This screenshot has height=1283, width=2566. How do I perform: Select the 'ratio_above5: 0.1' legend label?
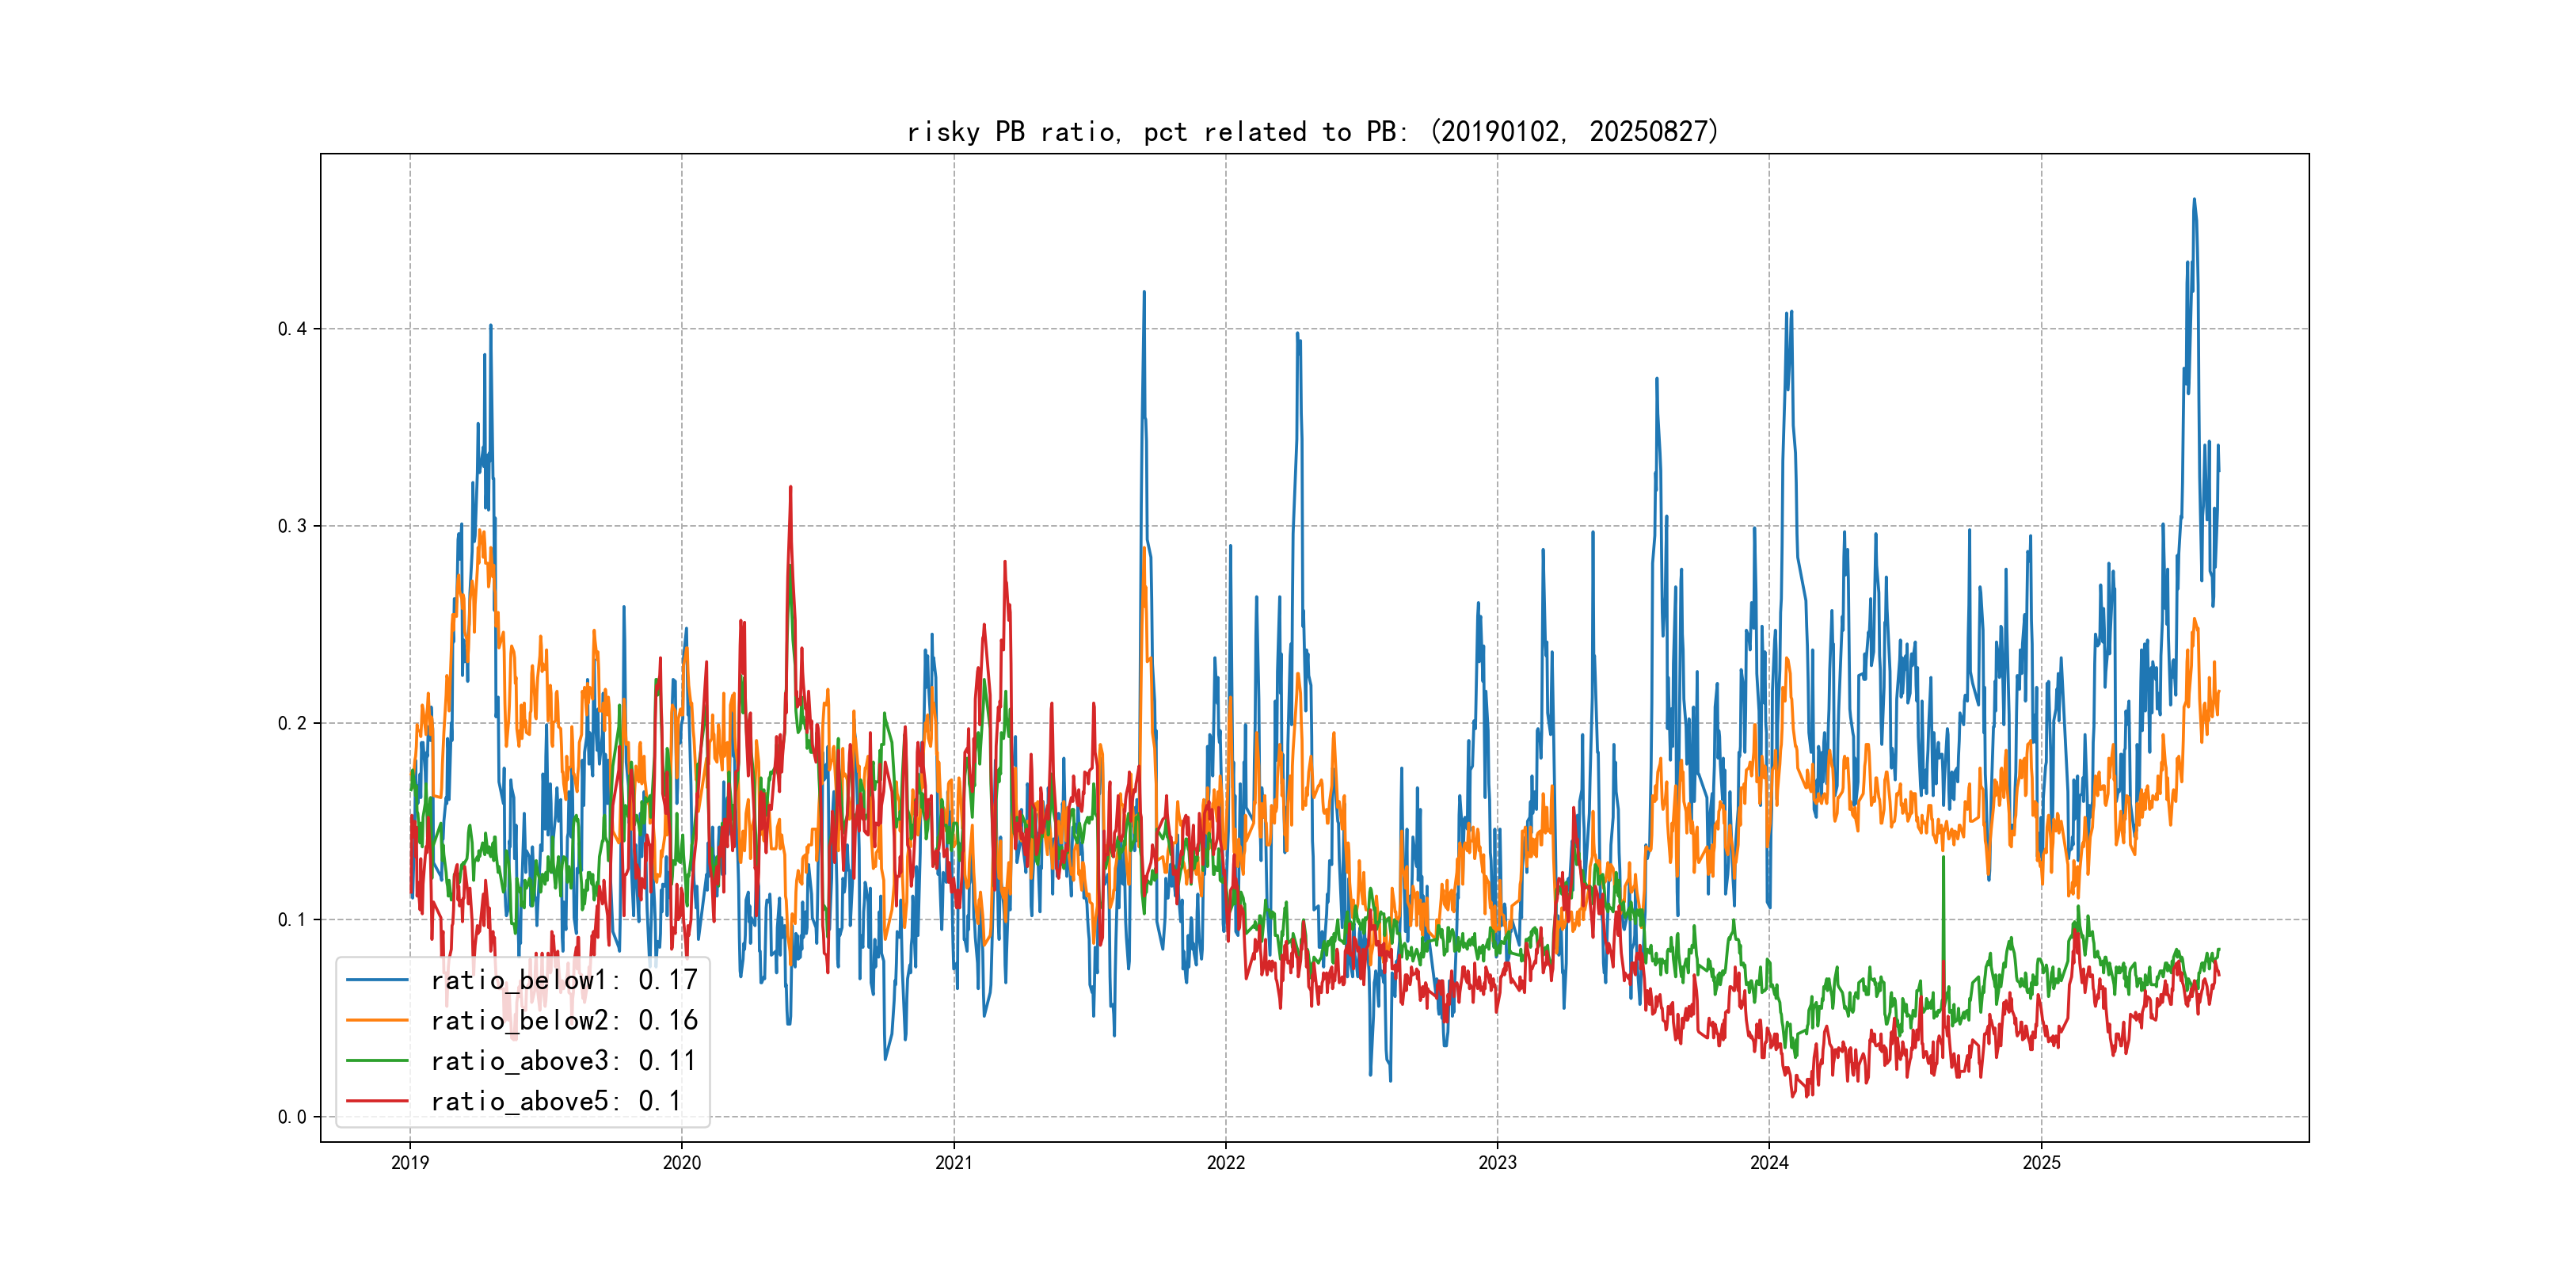click(556, 1102)
